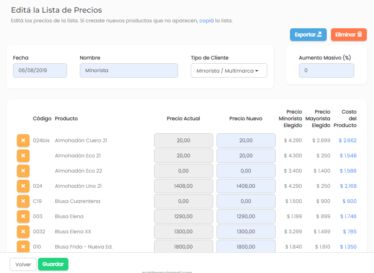The width and height of the screenshot is (374, 273).
Task: Click the Producto column header
Action: pos(66,119)
